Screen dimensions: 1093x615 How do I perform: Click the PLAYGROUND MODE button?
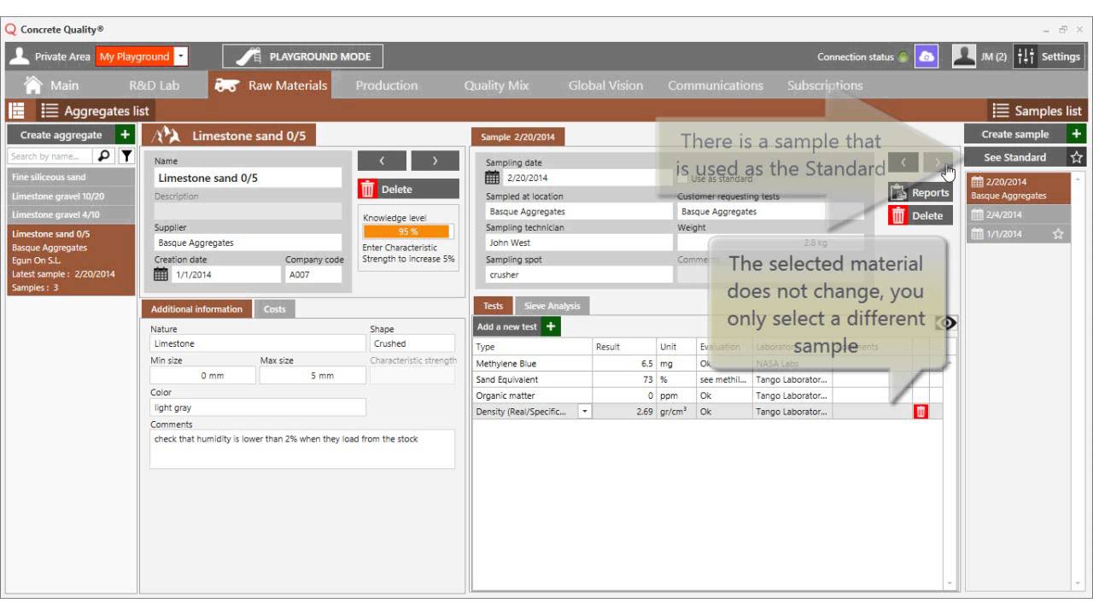tap(303, 56)
